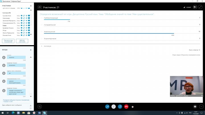Toggle the microphone mute button
The image size is (205, 115).
(114, 107)
